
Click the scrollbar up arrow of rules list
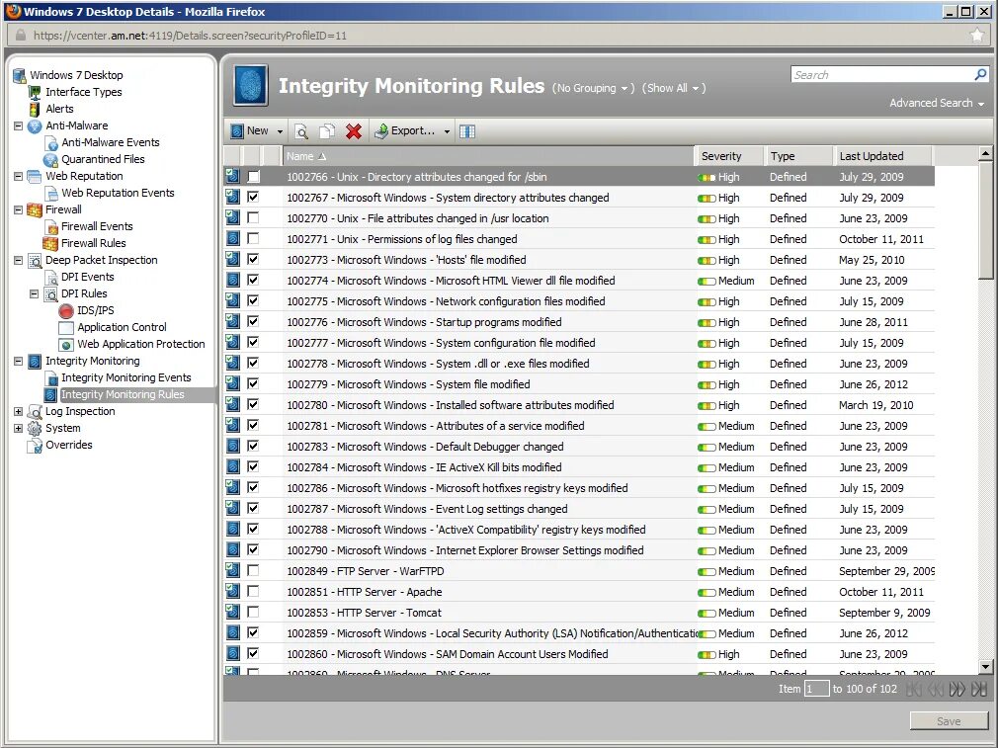(x=985, y=153)
